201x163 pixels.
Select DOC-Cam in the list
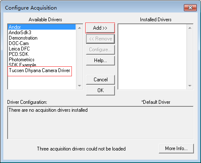click(x=42, y=43)
